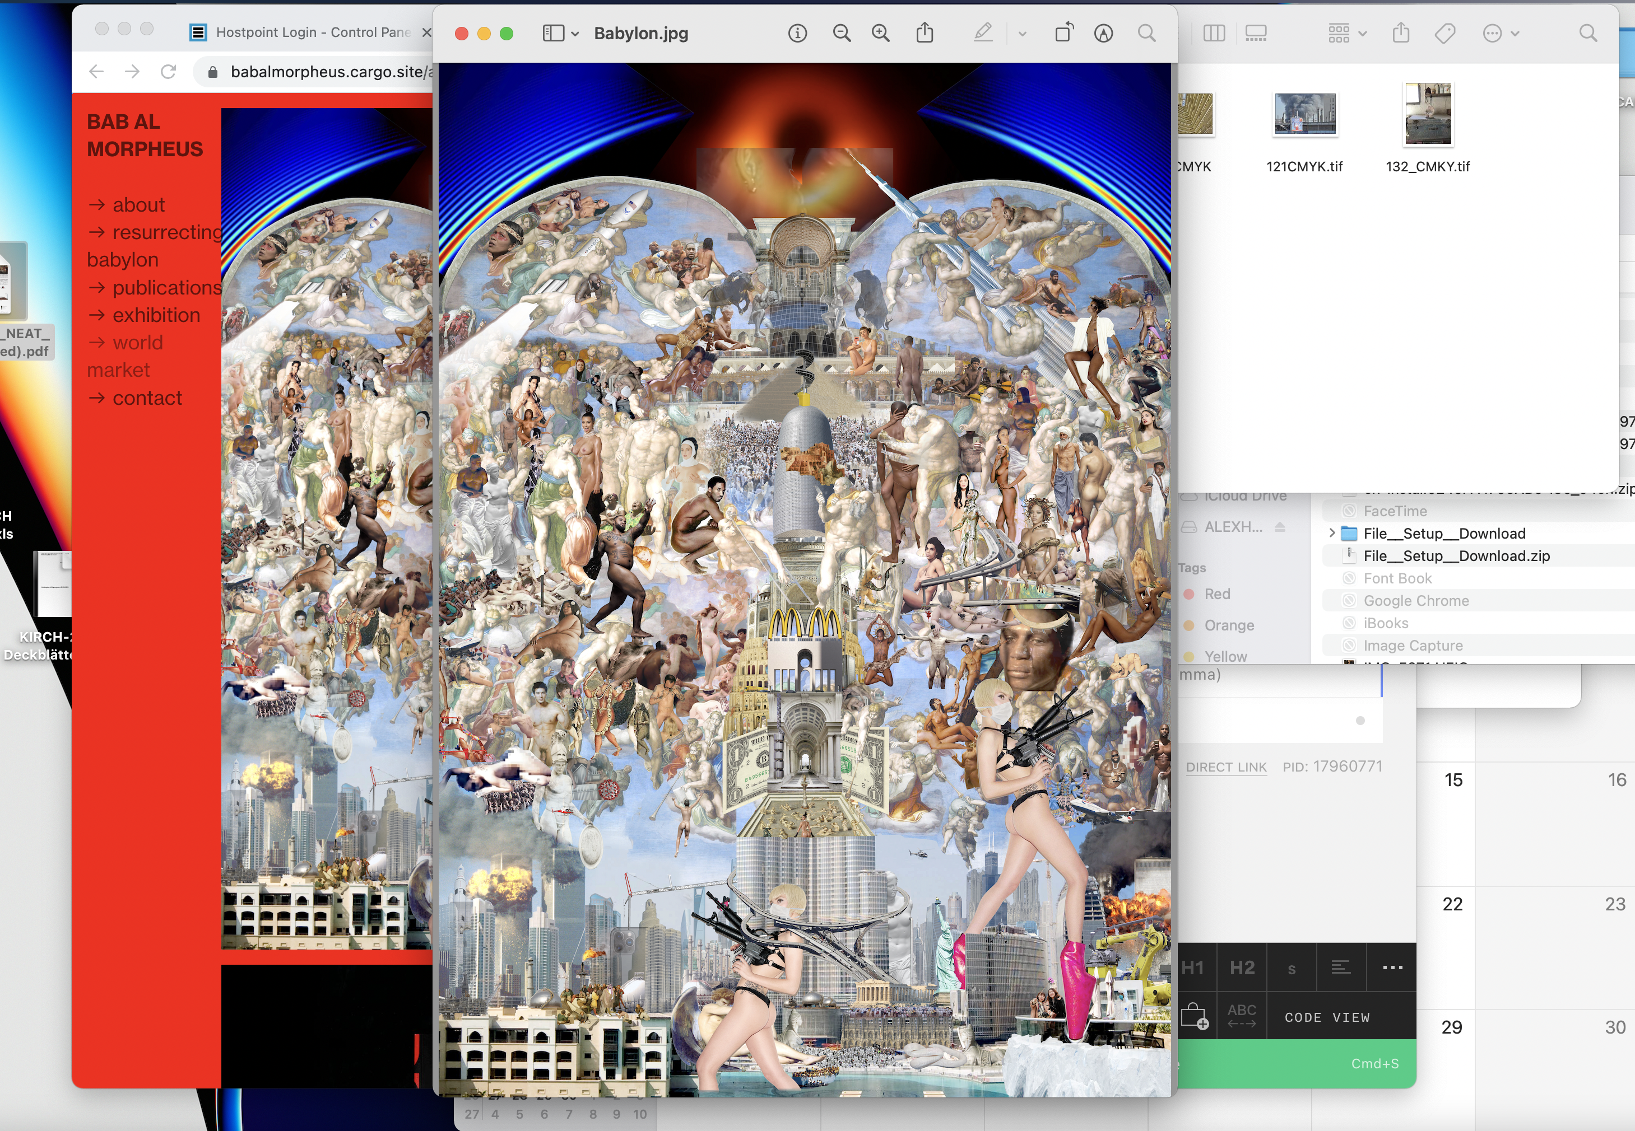Image resolution: width=1635 pixels, height=1131 pixels.
Task: Open Finder action more menu
Action: click(x=1501, y=33)
